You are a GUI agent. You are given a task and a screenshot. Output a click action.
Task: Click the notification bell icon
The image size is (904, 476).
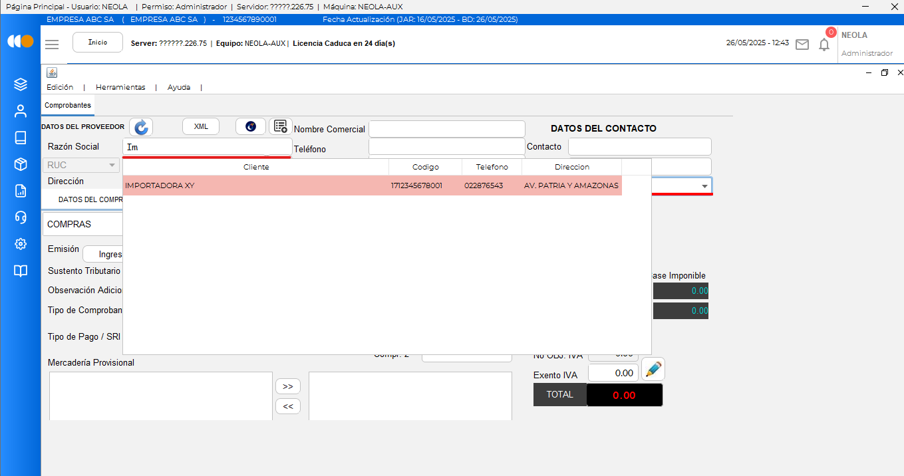coord(824,45)
